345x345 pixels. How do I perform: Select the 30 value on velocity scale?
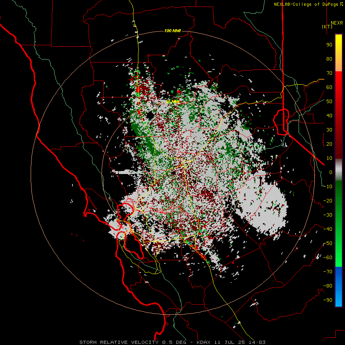[329, 130]
